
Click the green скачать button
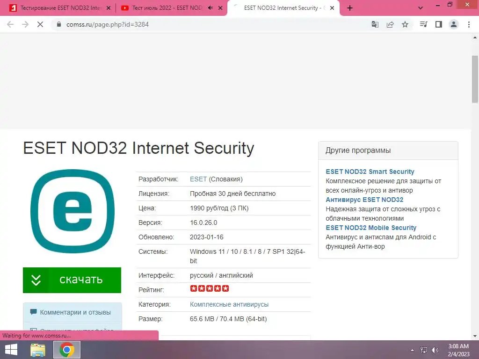pos(72,280)
